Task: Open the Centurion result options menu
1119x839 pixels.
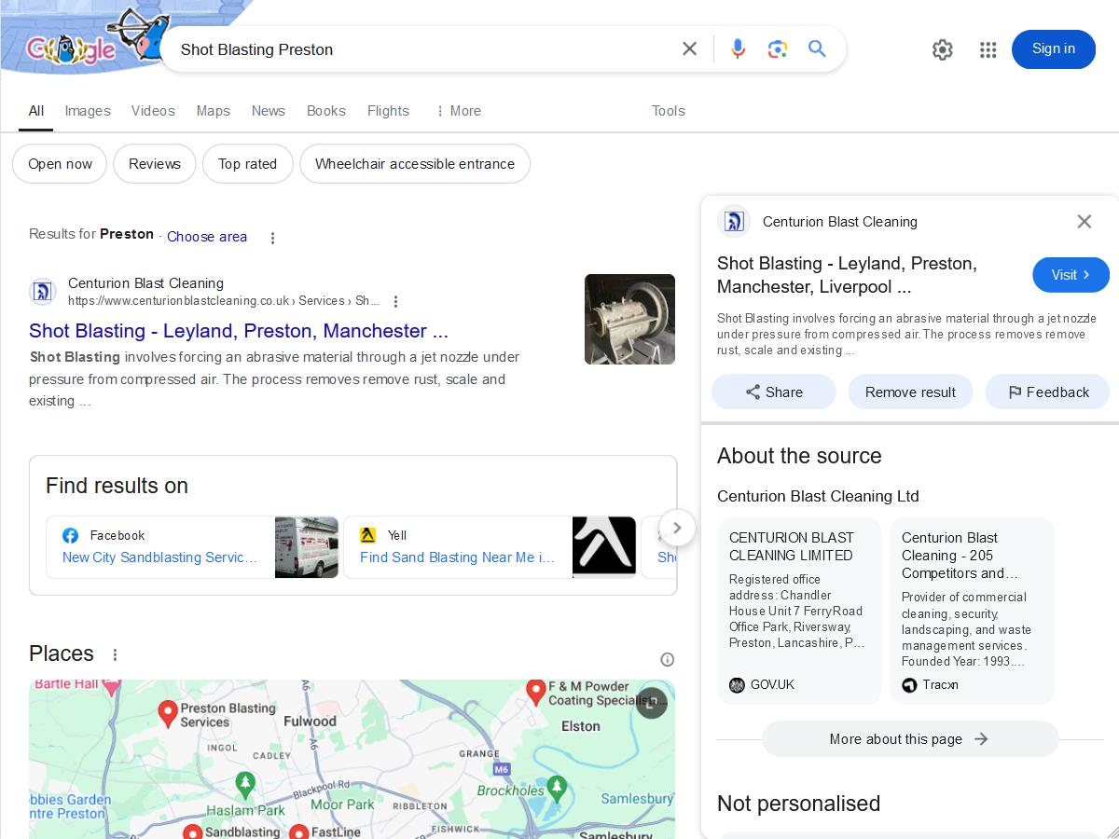Action: coord(395,301)
